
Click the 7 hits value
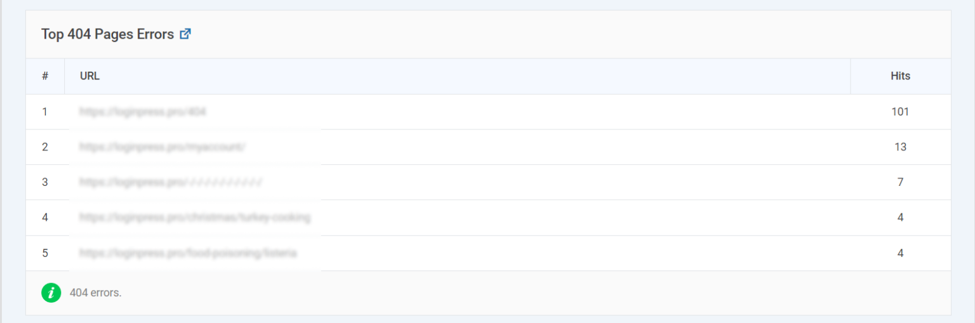[x=900, y=182]
